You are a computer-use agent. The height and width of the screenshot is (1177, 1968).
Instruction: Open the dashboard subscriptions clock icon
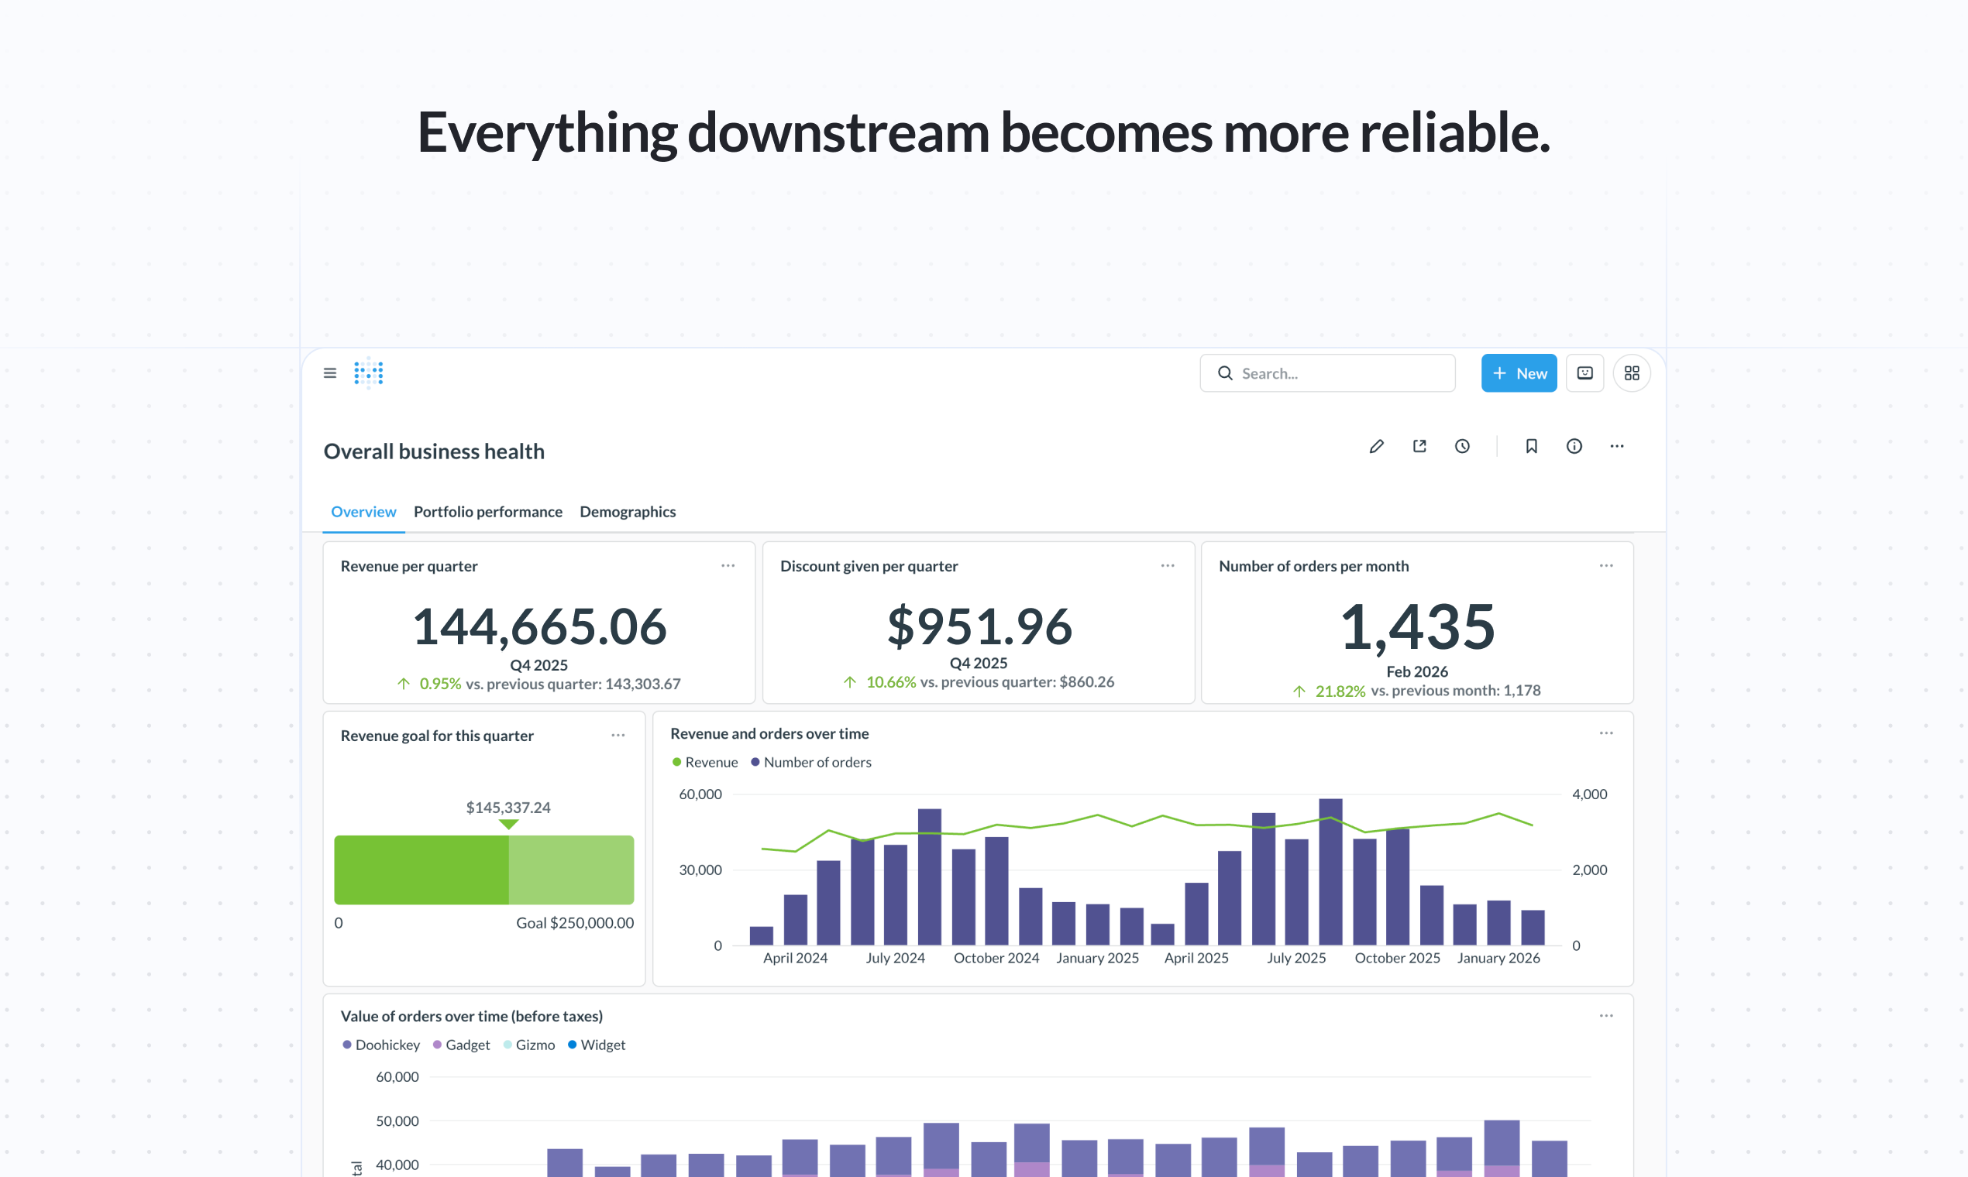[x=1463, y=446]
